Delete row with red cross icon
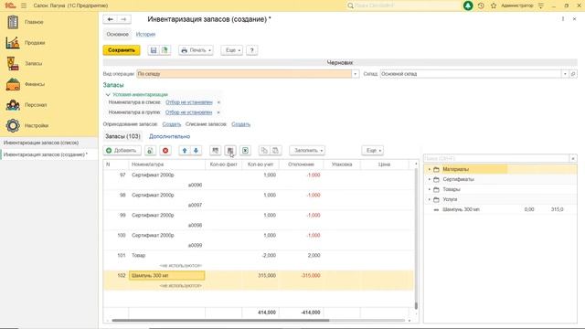Image resolution: width=585 pixels, height=329 pixels. pyautogui.click(x=165, y=150)
